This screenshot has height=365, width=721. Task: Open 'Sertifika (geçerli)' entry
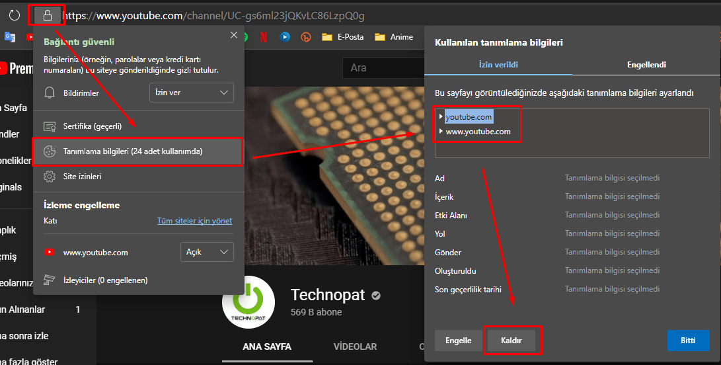(138, 126)
